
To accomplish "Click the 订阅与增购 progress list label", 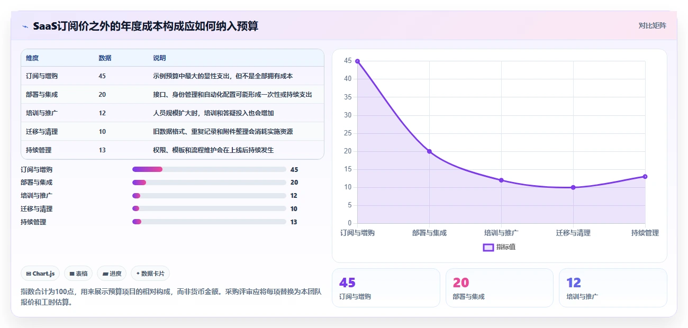I will 37,170.
